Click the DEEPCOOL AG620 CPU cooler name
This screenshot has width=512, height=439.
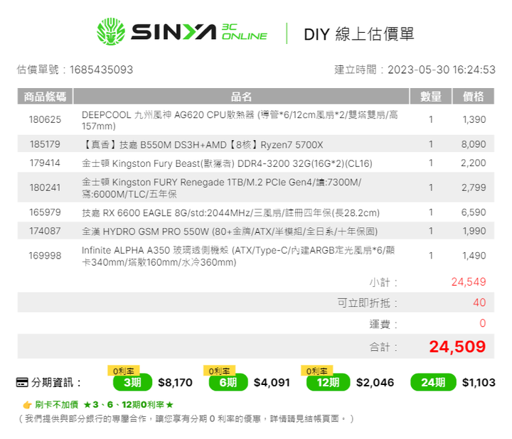point(240,120)
